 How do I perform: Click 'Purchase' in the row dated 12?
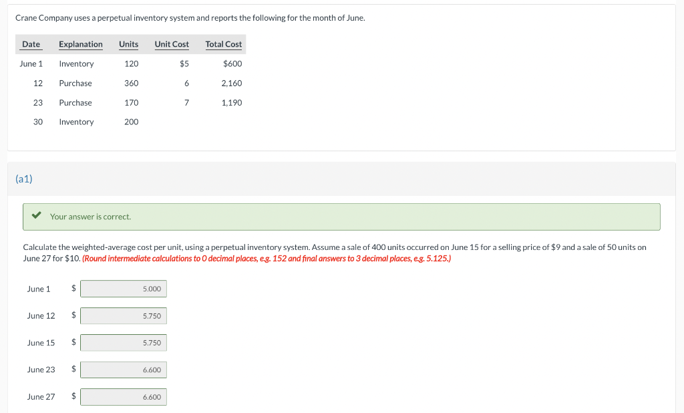[75, 83]
